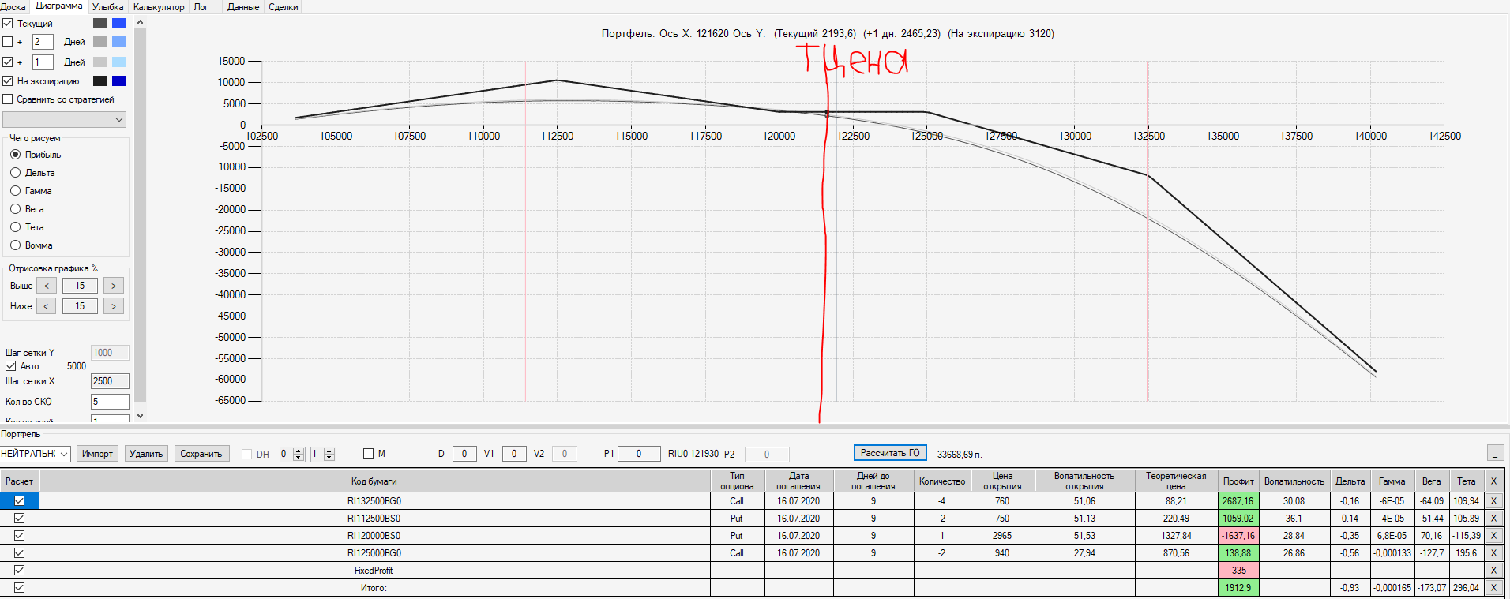Select the Прибыль radio button
The height and width of the screenshot is (599, 1510).
[15, 155]
